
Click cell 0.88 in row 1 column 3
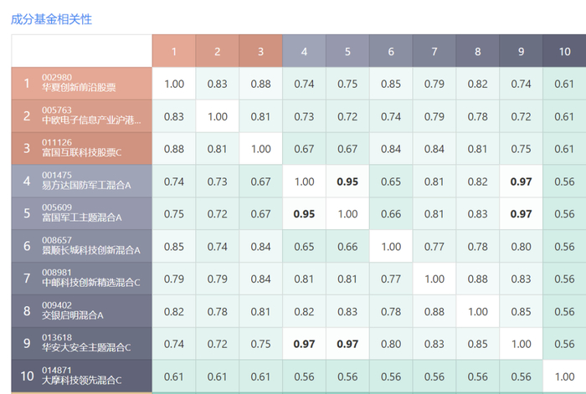click(260, 84)
